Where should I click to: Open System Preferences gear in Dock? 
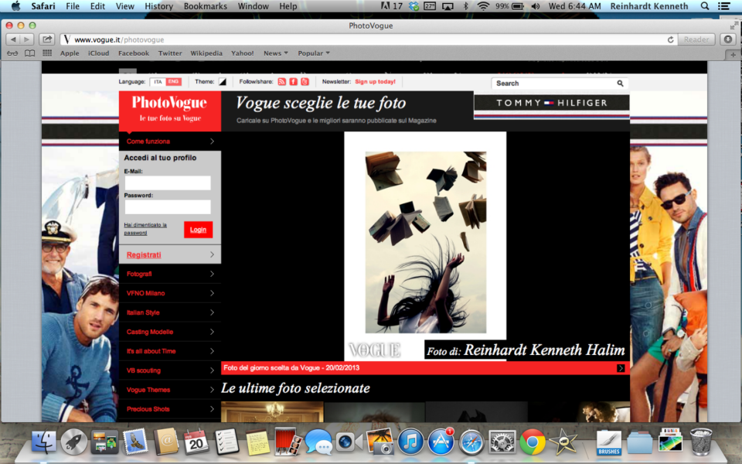click(x=502, y=442)
